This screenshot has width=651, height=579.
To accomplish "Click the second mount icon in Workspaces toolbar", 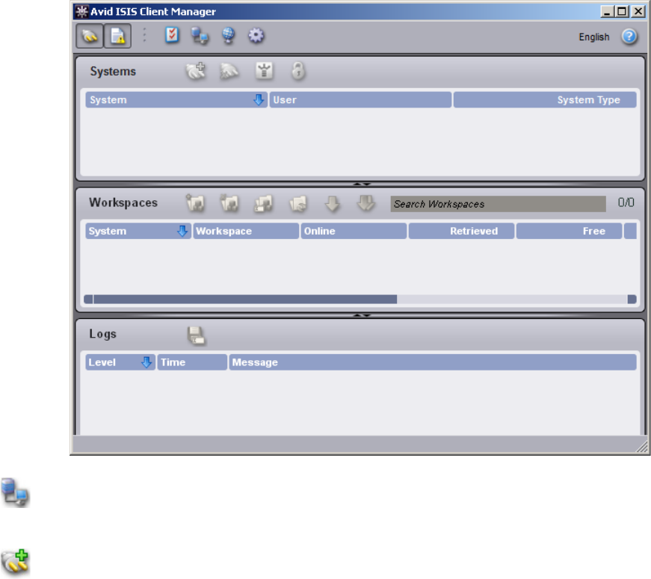I will point(229,203).
